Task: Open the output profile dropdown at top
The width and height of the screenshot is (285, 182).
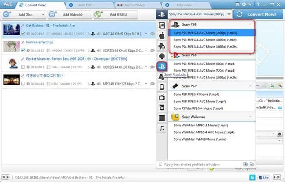Action: [x=194, y=14]
